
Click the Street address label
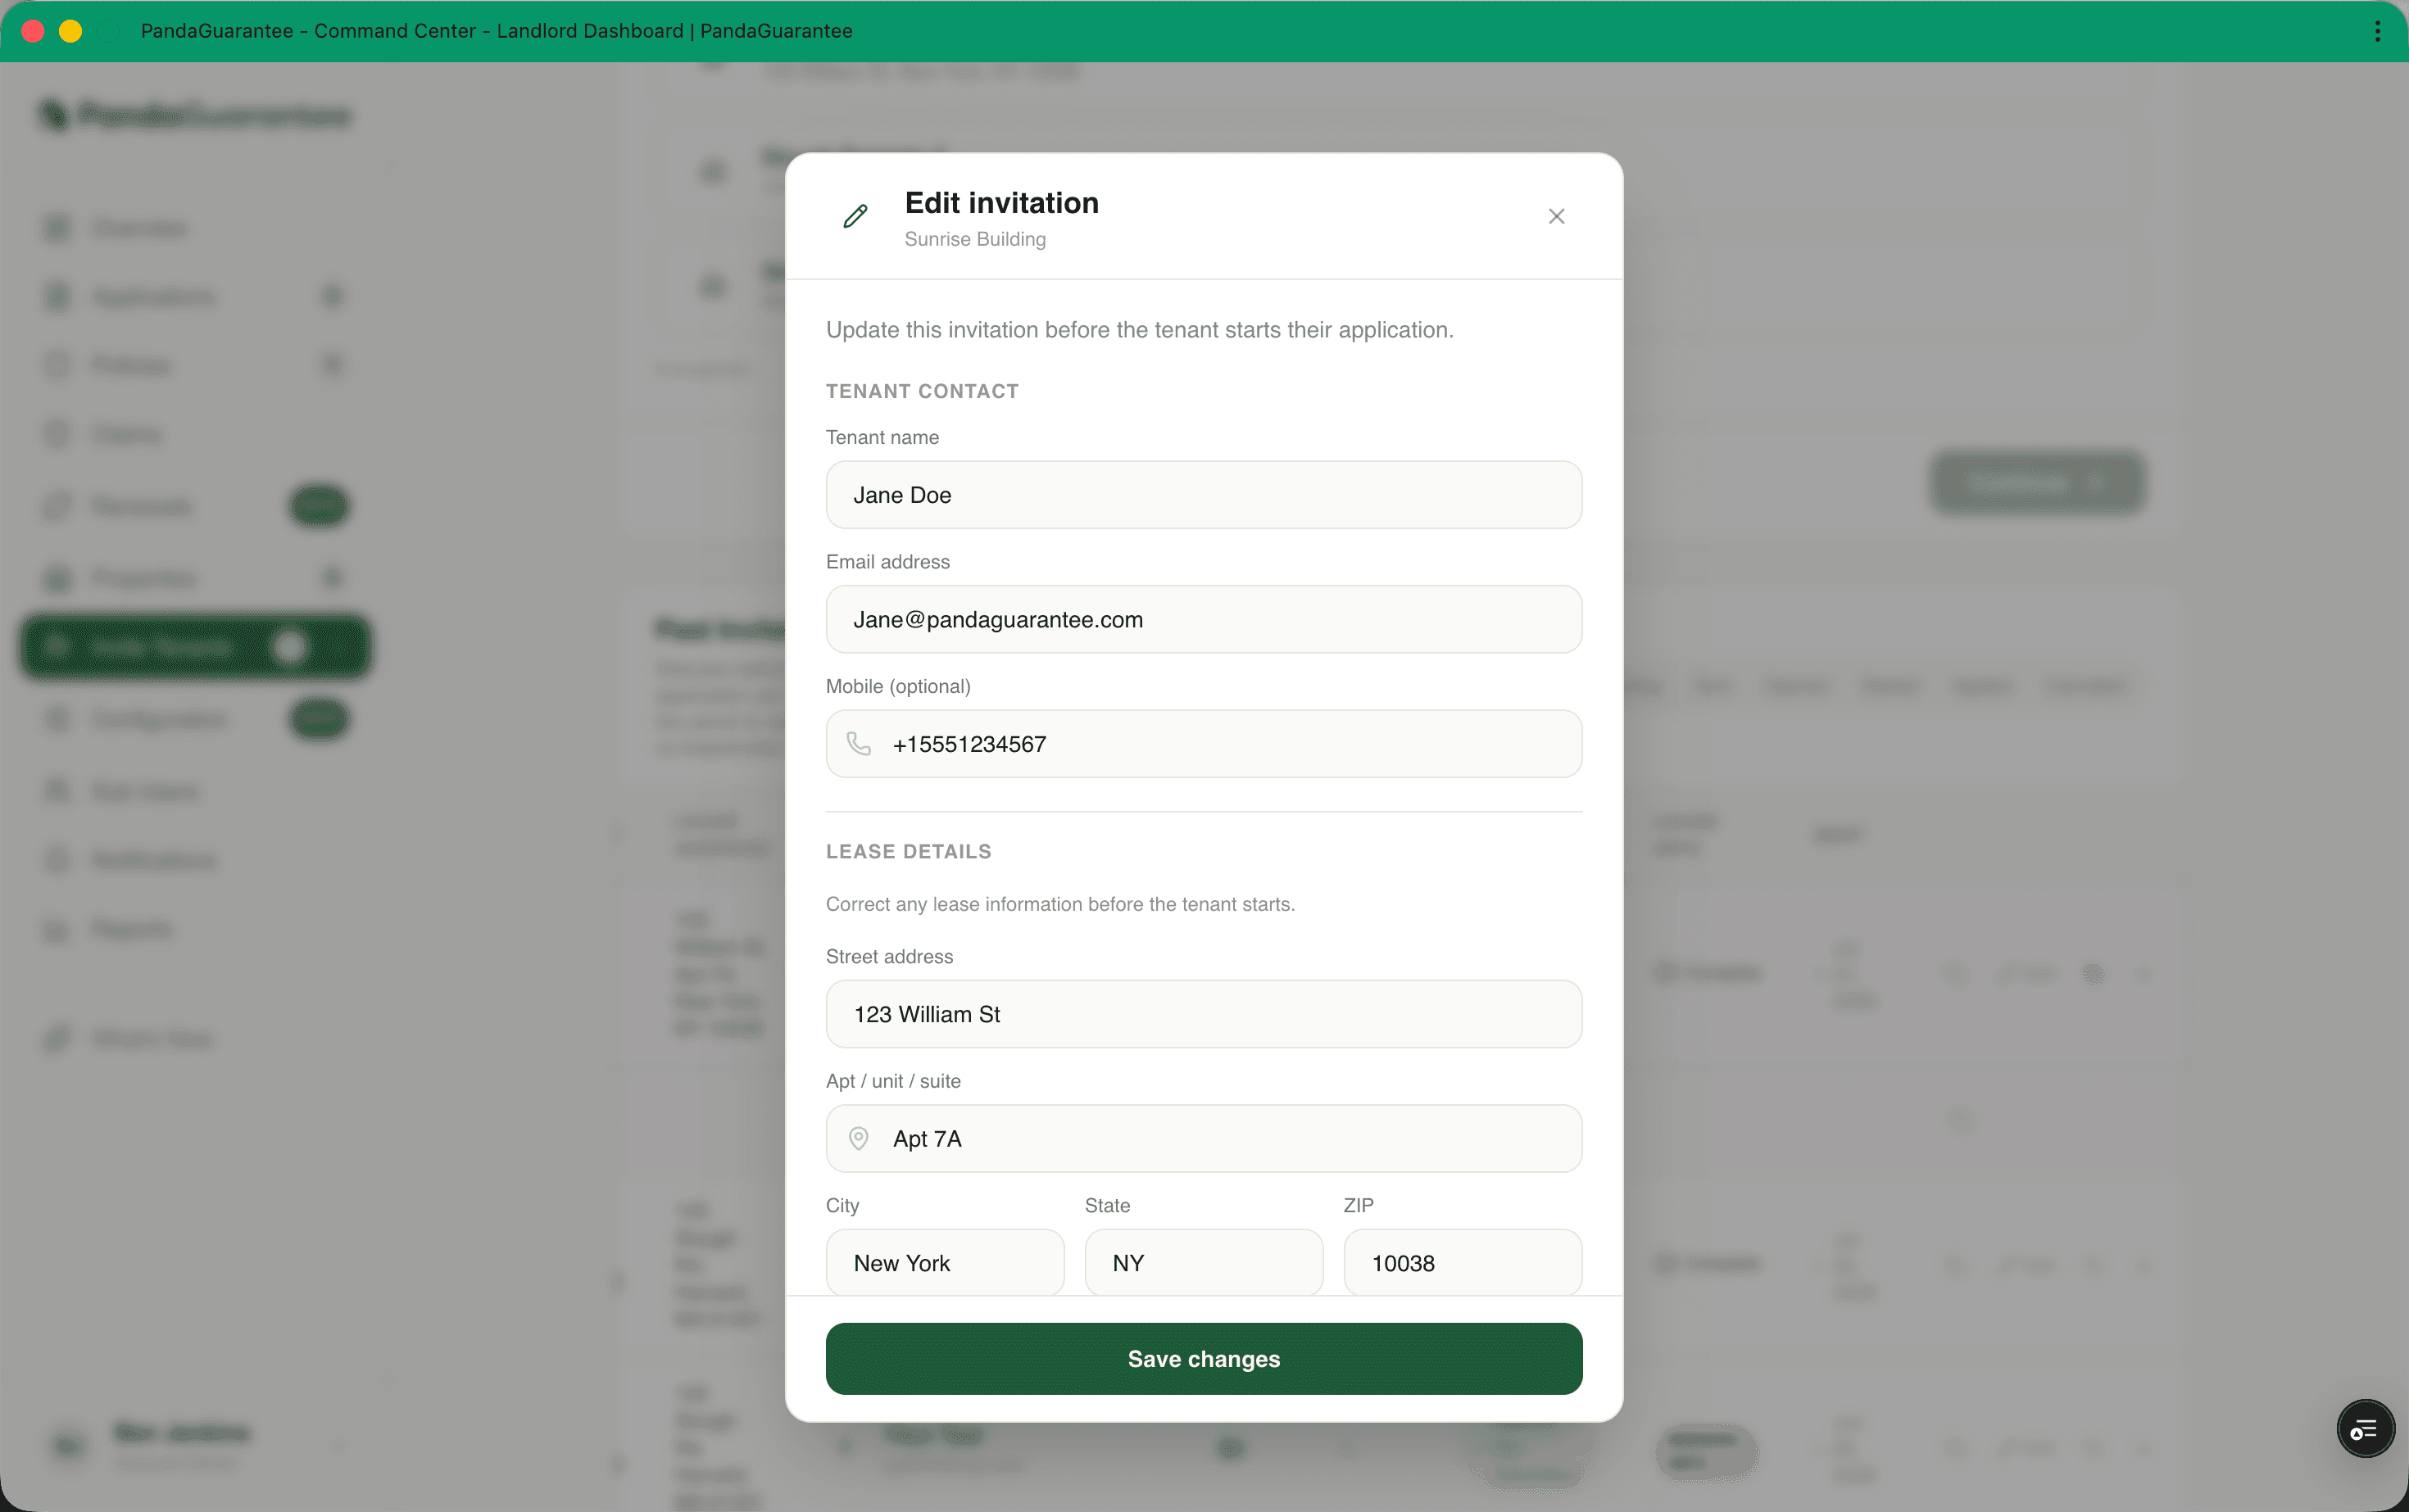point(889,956)
